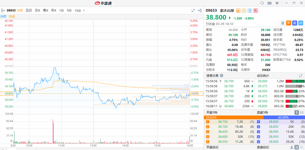Click the 15:59:57 38.750 trade row

(x=229, y=101)
